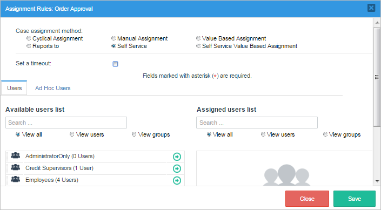Close the Assignment Rules dialog with X
381x210 pixels.
(x=371, y=8)
